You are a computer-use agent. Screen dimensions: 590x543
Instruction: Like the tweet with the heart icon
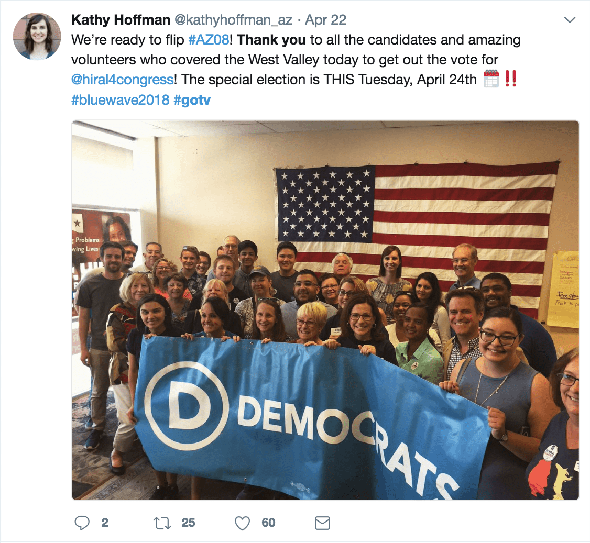[x=242, y=523]
